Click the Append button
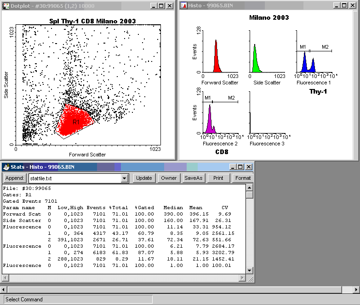The image size is (360, 305). [x=15, y=178]
